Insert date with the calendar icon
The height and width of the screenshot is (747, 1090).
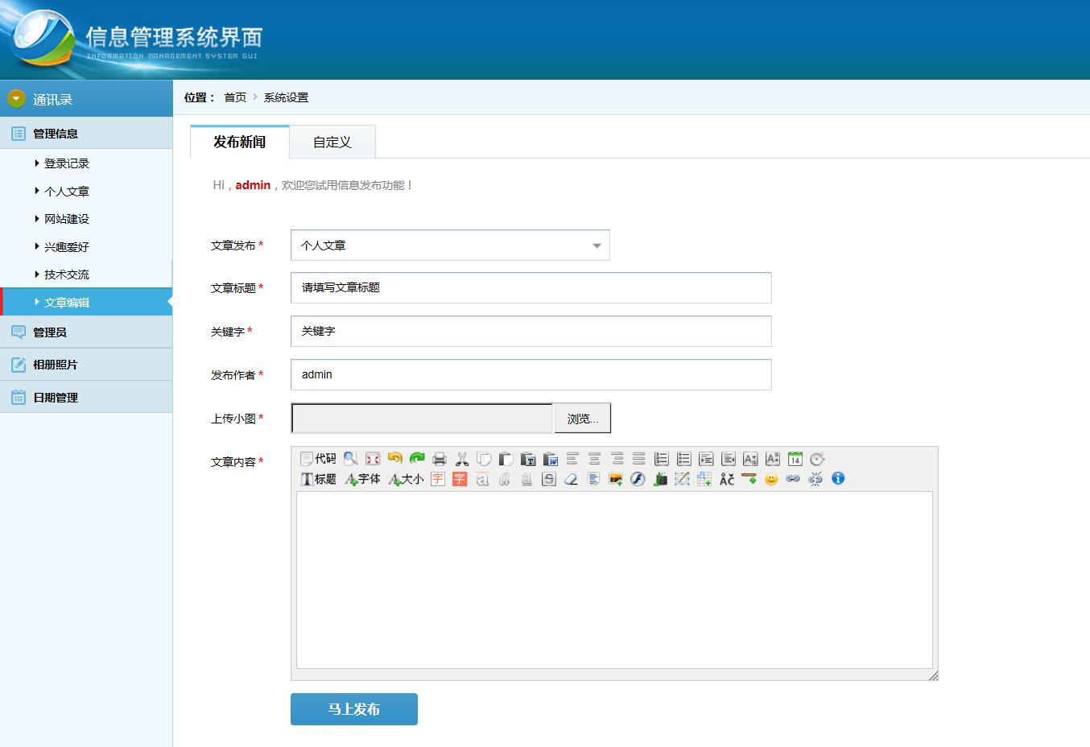pyautogui.click(x=795, y=459)
